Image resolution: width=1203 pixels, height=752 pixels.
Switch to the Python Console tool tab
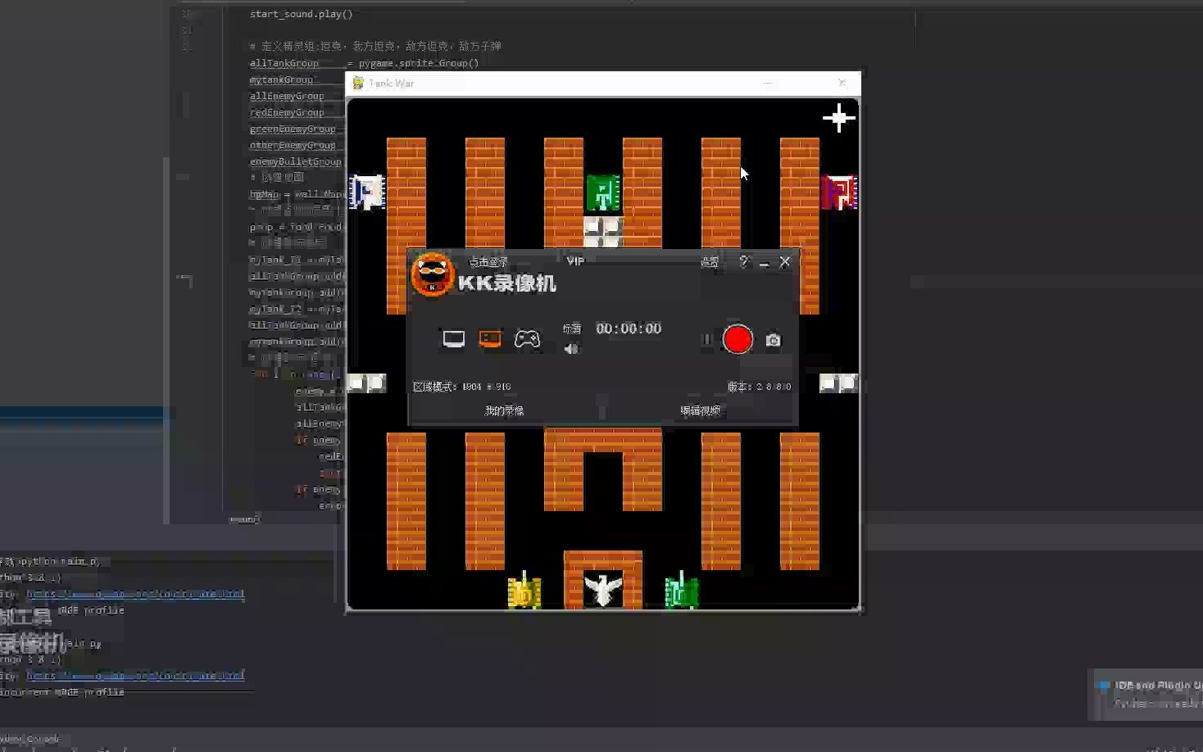pos(30,738)
